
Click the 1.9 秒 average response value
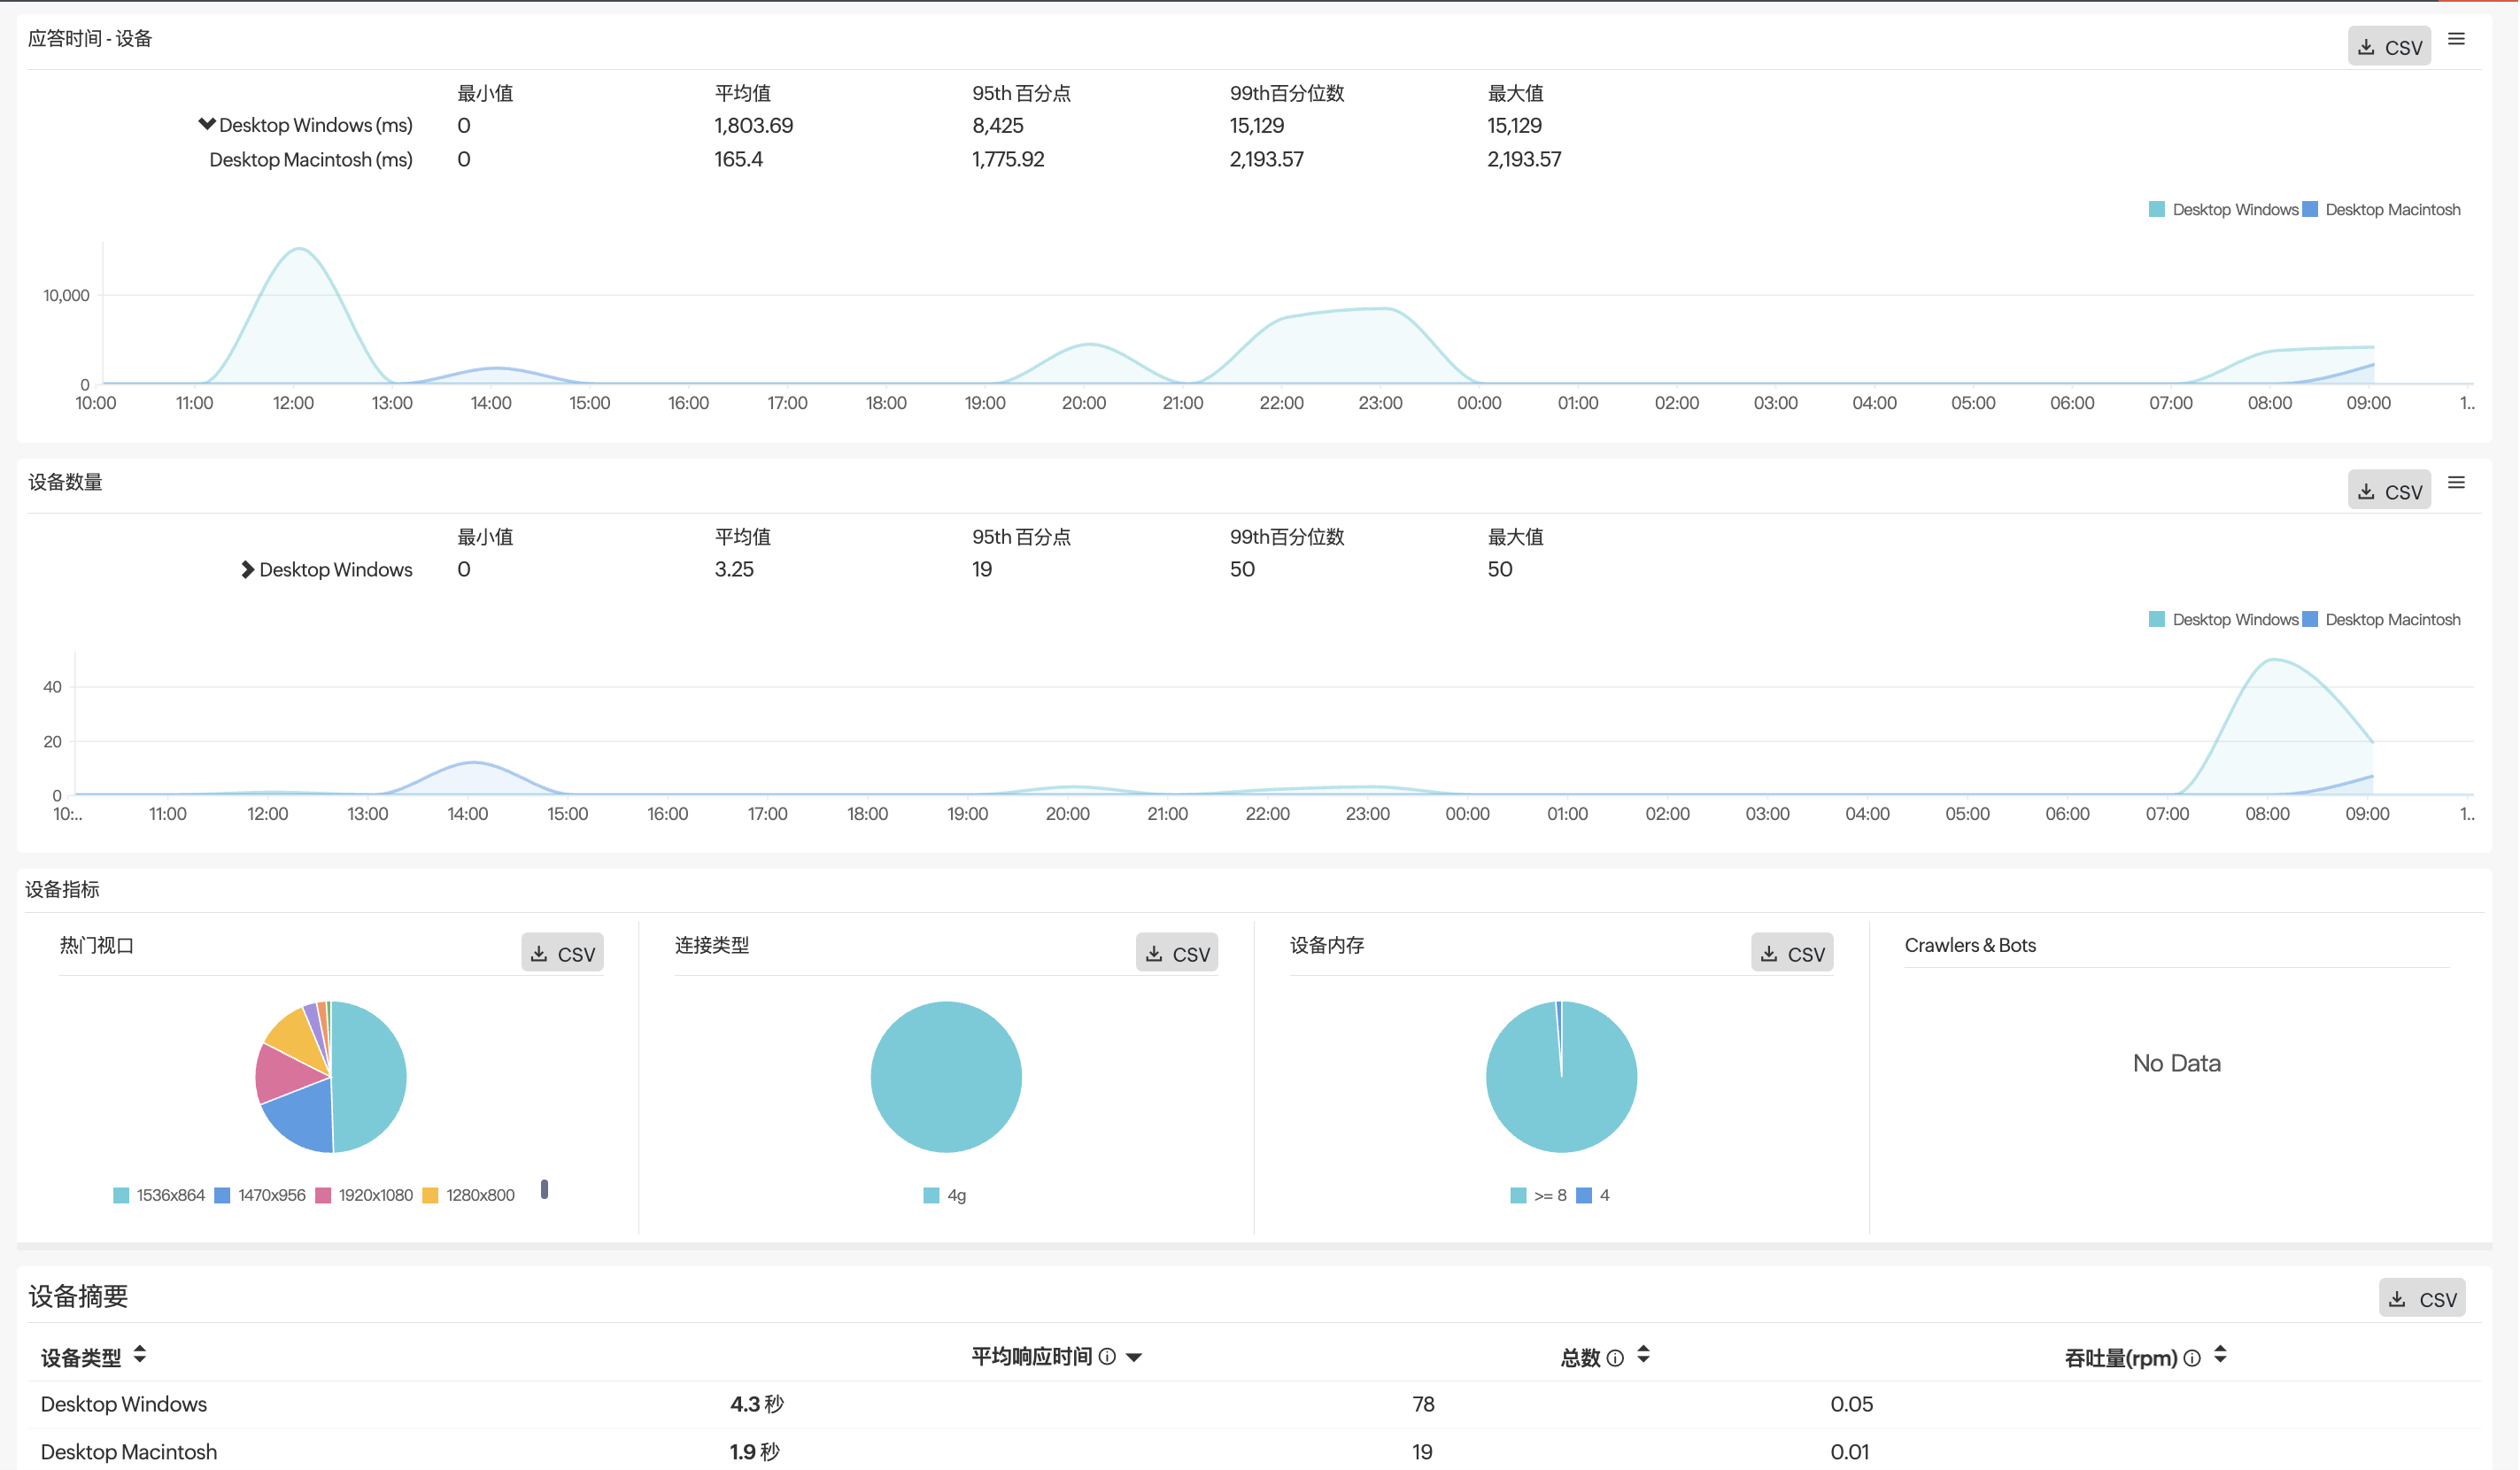[755, 1452]
